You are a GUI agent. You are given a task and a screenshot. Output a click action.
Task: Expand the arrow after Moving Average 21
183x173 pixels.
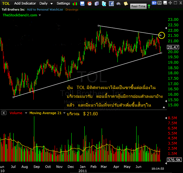click(64, 113)
